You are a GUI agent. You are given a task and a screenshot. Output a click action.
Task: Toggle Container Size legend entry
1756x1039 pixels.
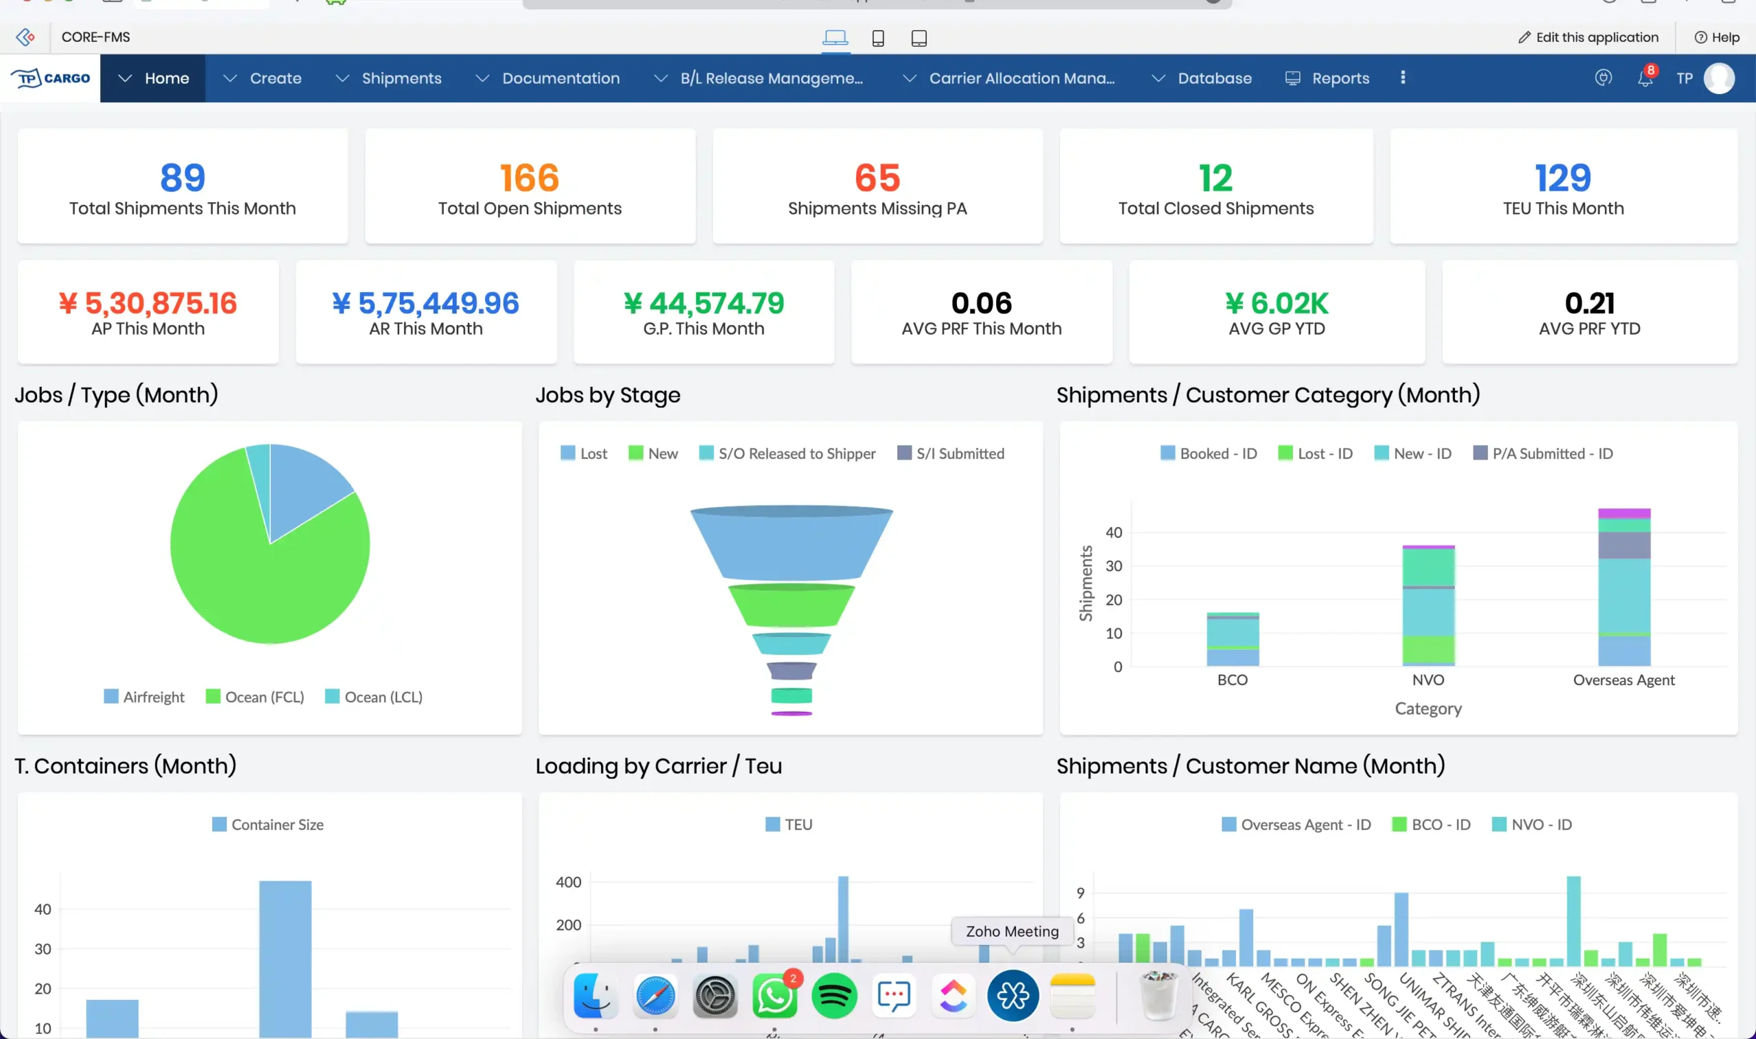point(268,825)
